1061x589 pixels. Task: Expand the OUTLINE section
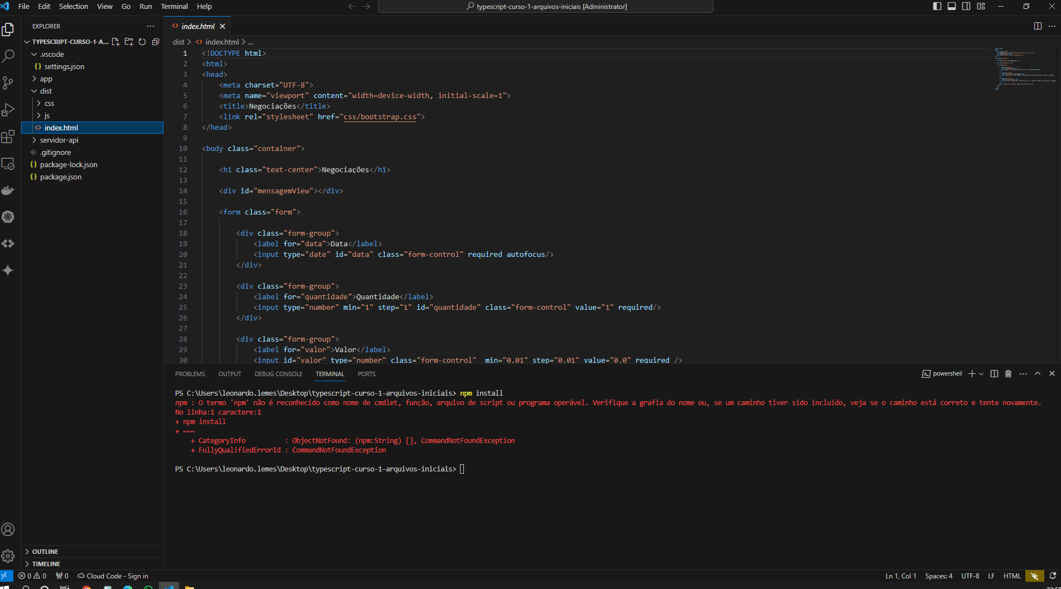click(x=92, y=552)
